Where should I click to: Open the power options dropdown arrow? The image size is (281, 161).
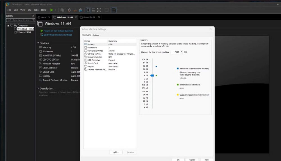pyautogui.click(x=55, y=10)
